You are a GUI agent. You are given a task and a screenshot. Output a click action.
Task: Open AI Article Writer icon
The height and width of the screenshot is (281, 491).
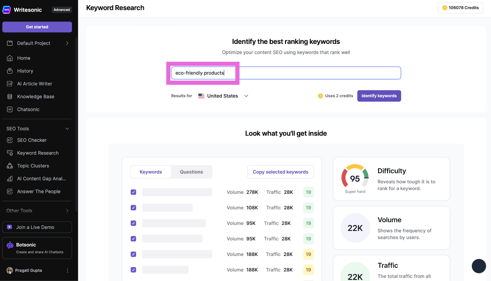tap(10, 84)
